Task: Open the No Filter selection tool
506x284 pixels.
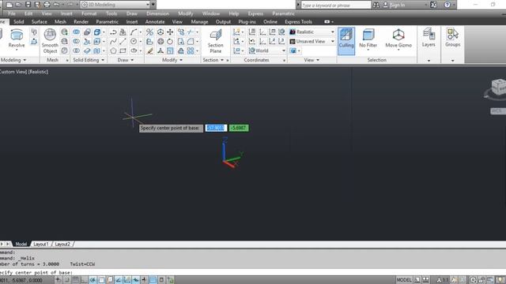Action: [368, 39]
